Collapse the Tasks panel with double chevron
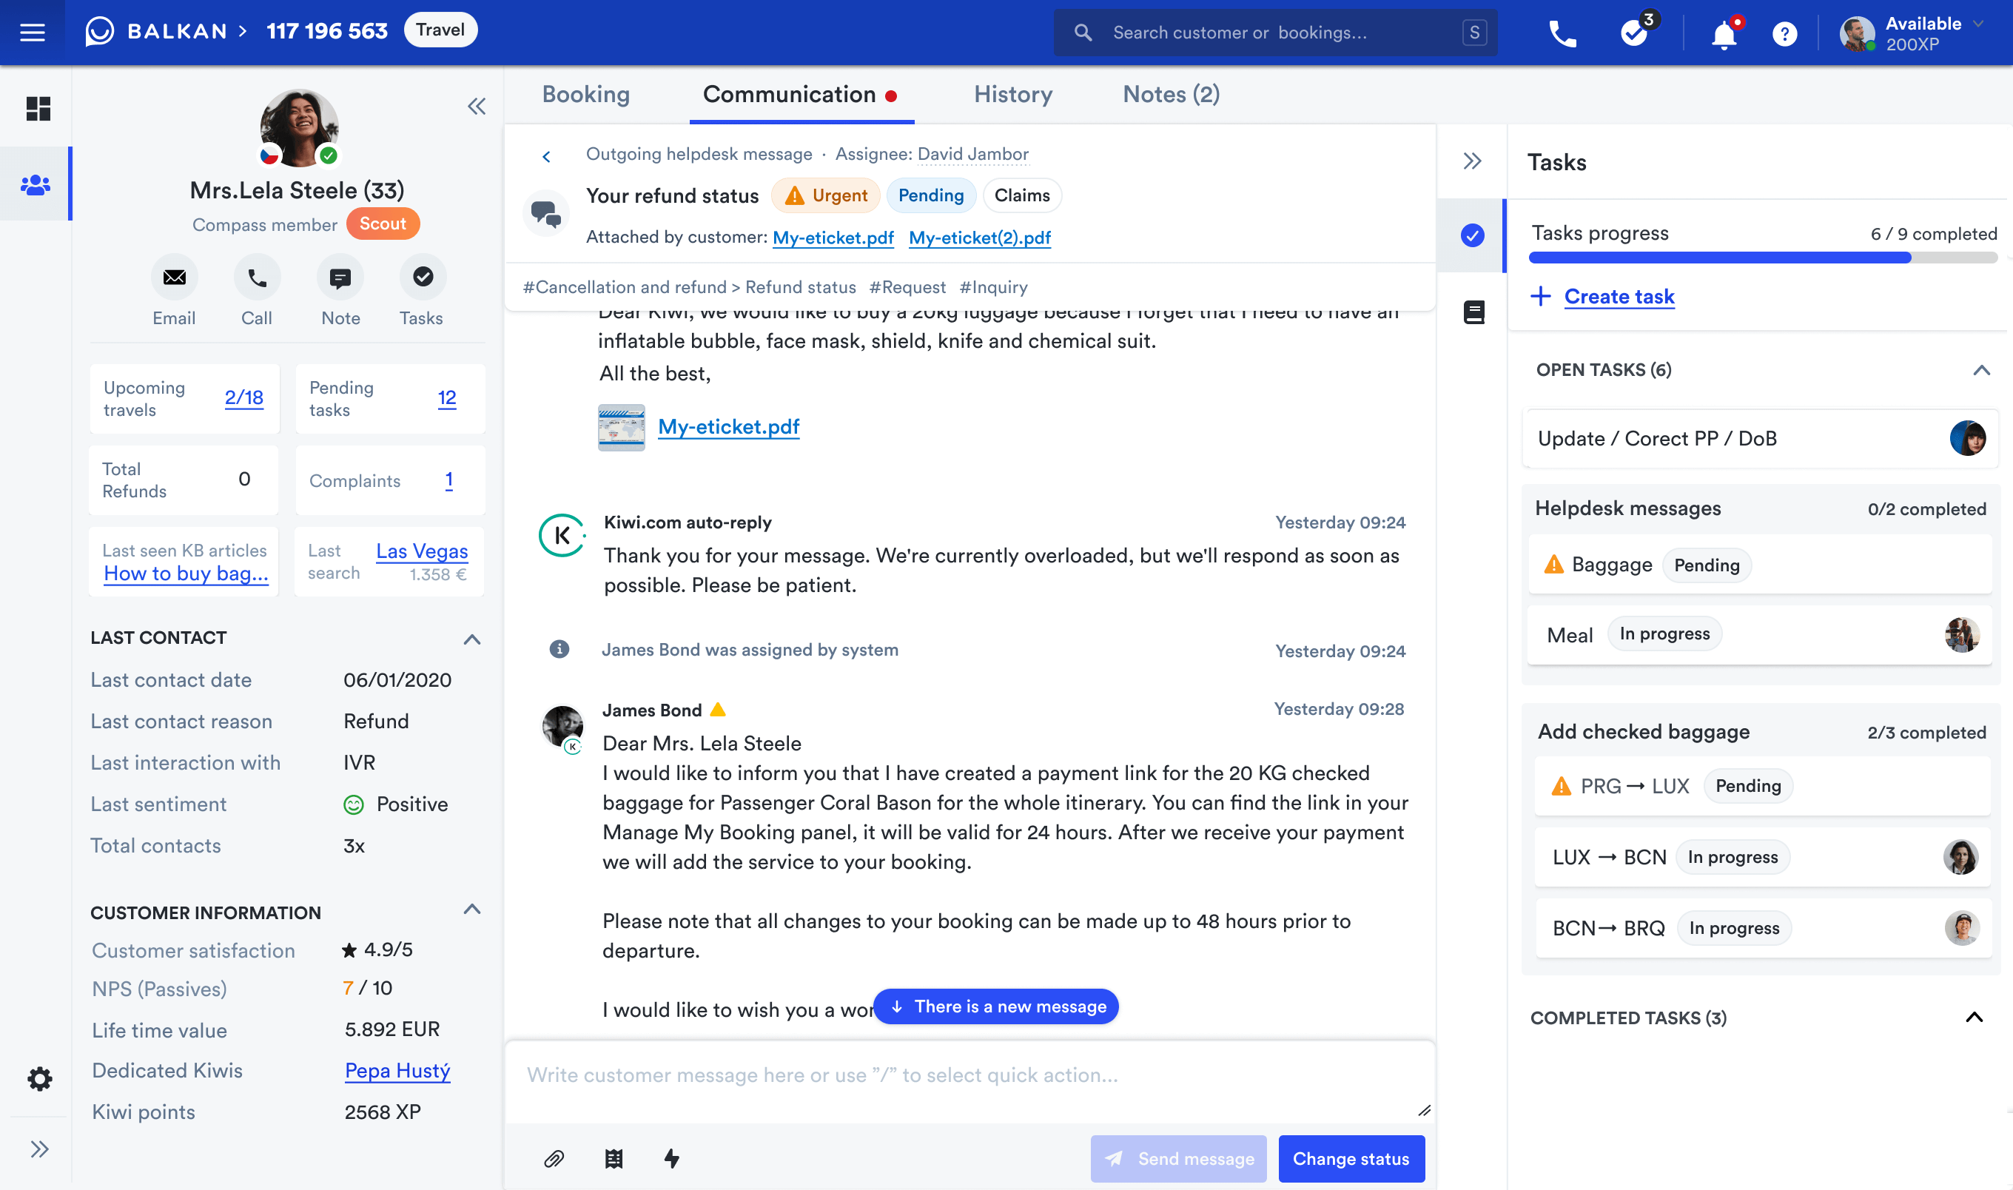 click(1472, 161)
